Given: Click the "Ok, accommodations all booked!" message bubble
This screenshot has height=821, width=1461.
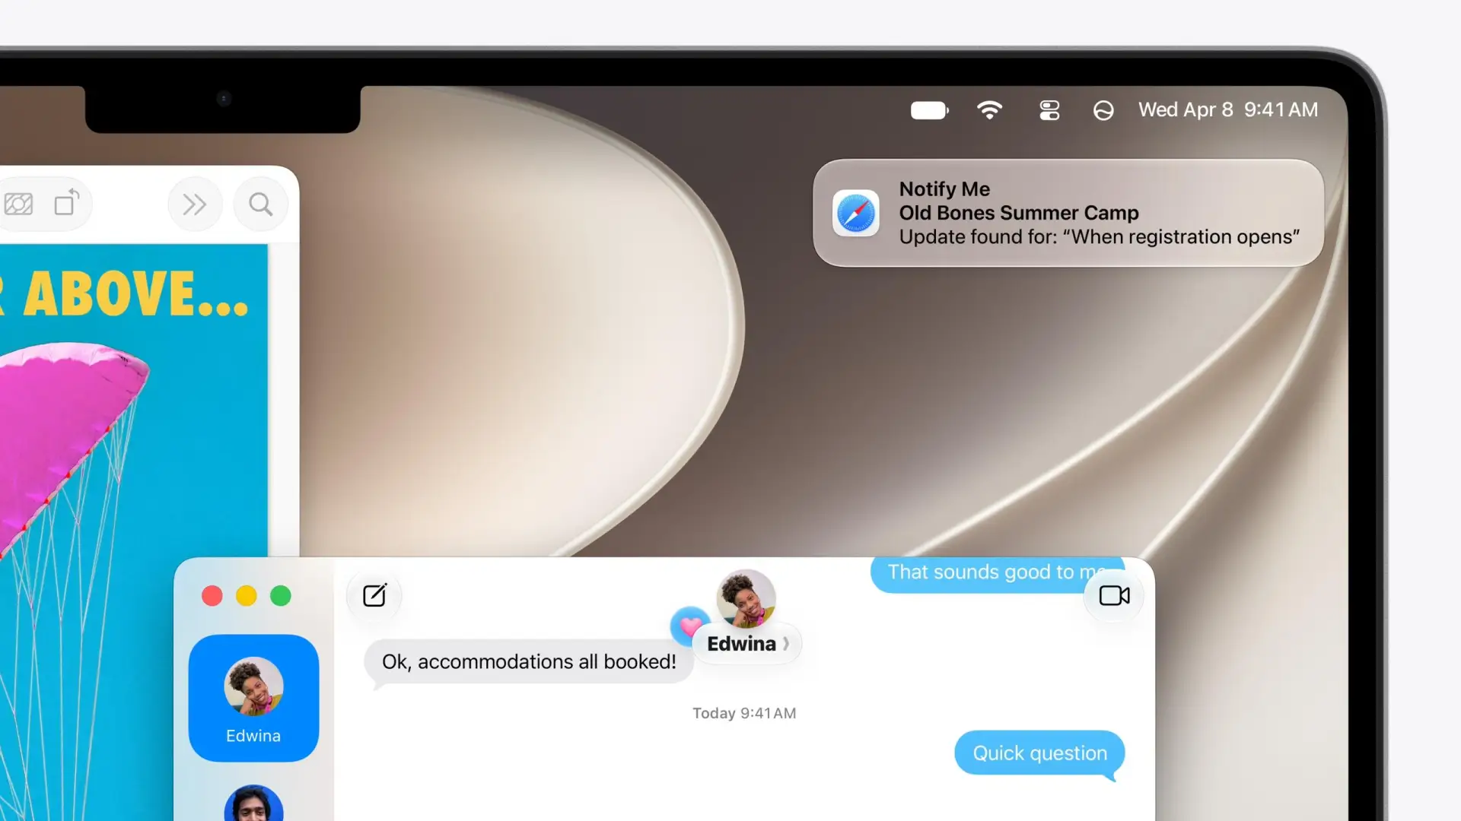Looking at the screenshot, I should 529,661.
